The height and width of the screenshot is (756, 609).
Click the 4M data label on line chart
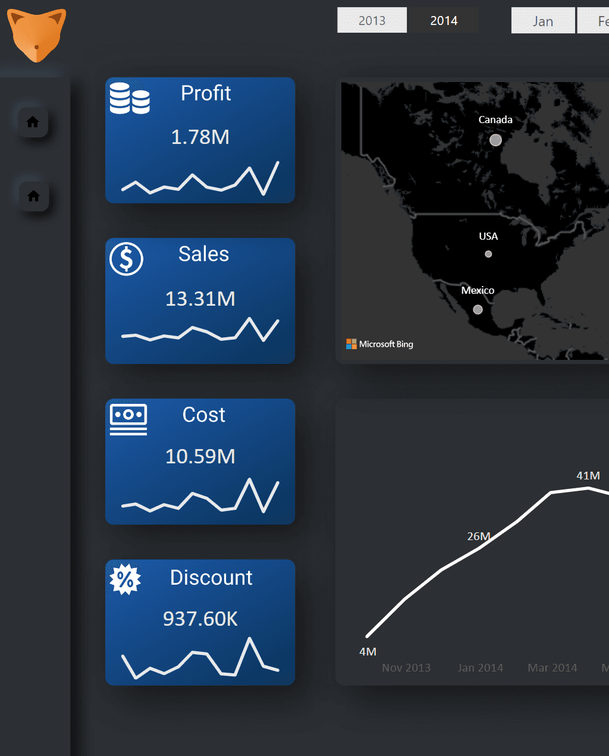368,651
